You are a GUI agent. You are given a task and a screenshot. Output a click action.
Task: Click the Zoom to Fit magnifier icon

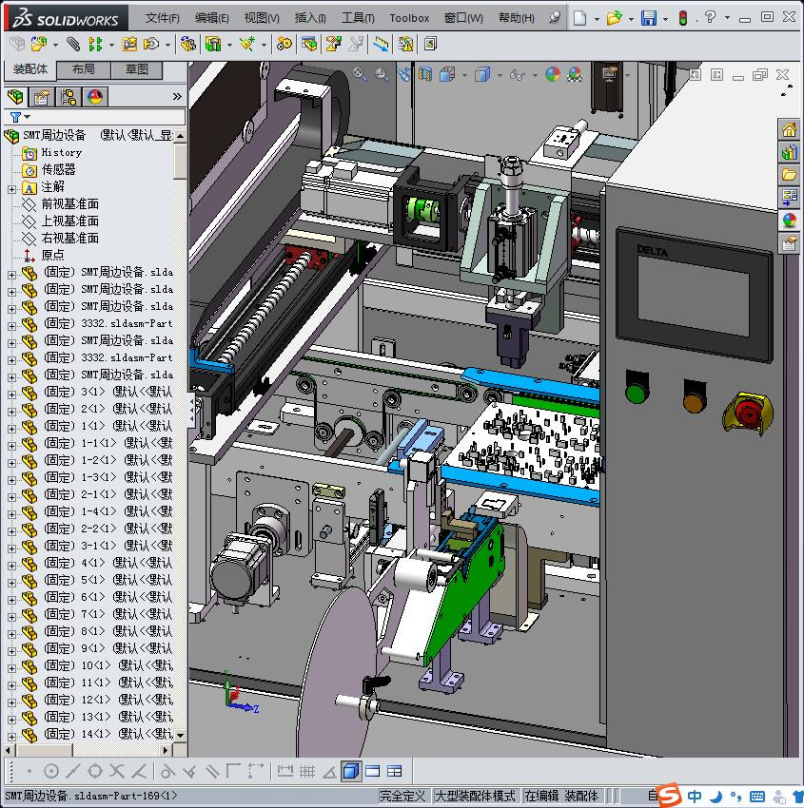point(360,74)
